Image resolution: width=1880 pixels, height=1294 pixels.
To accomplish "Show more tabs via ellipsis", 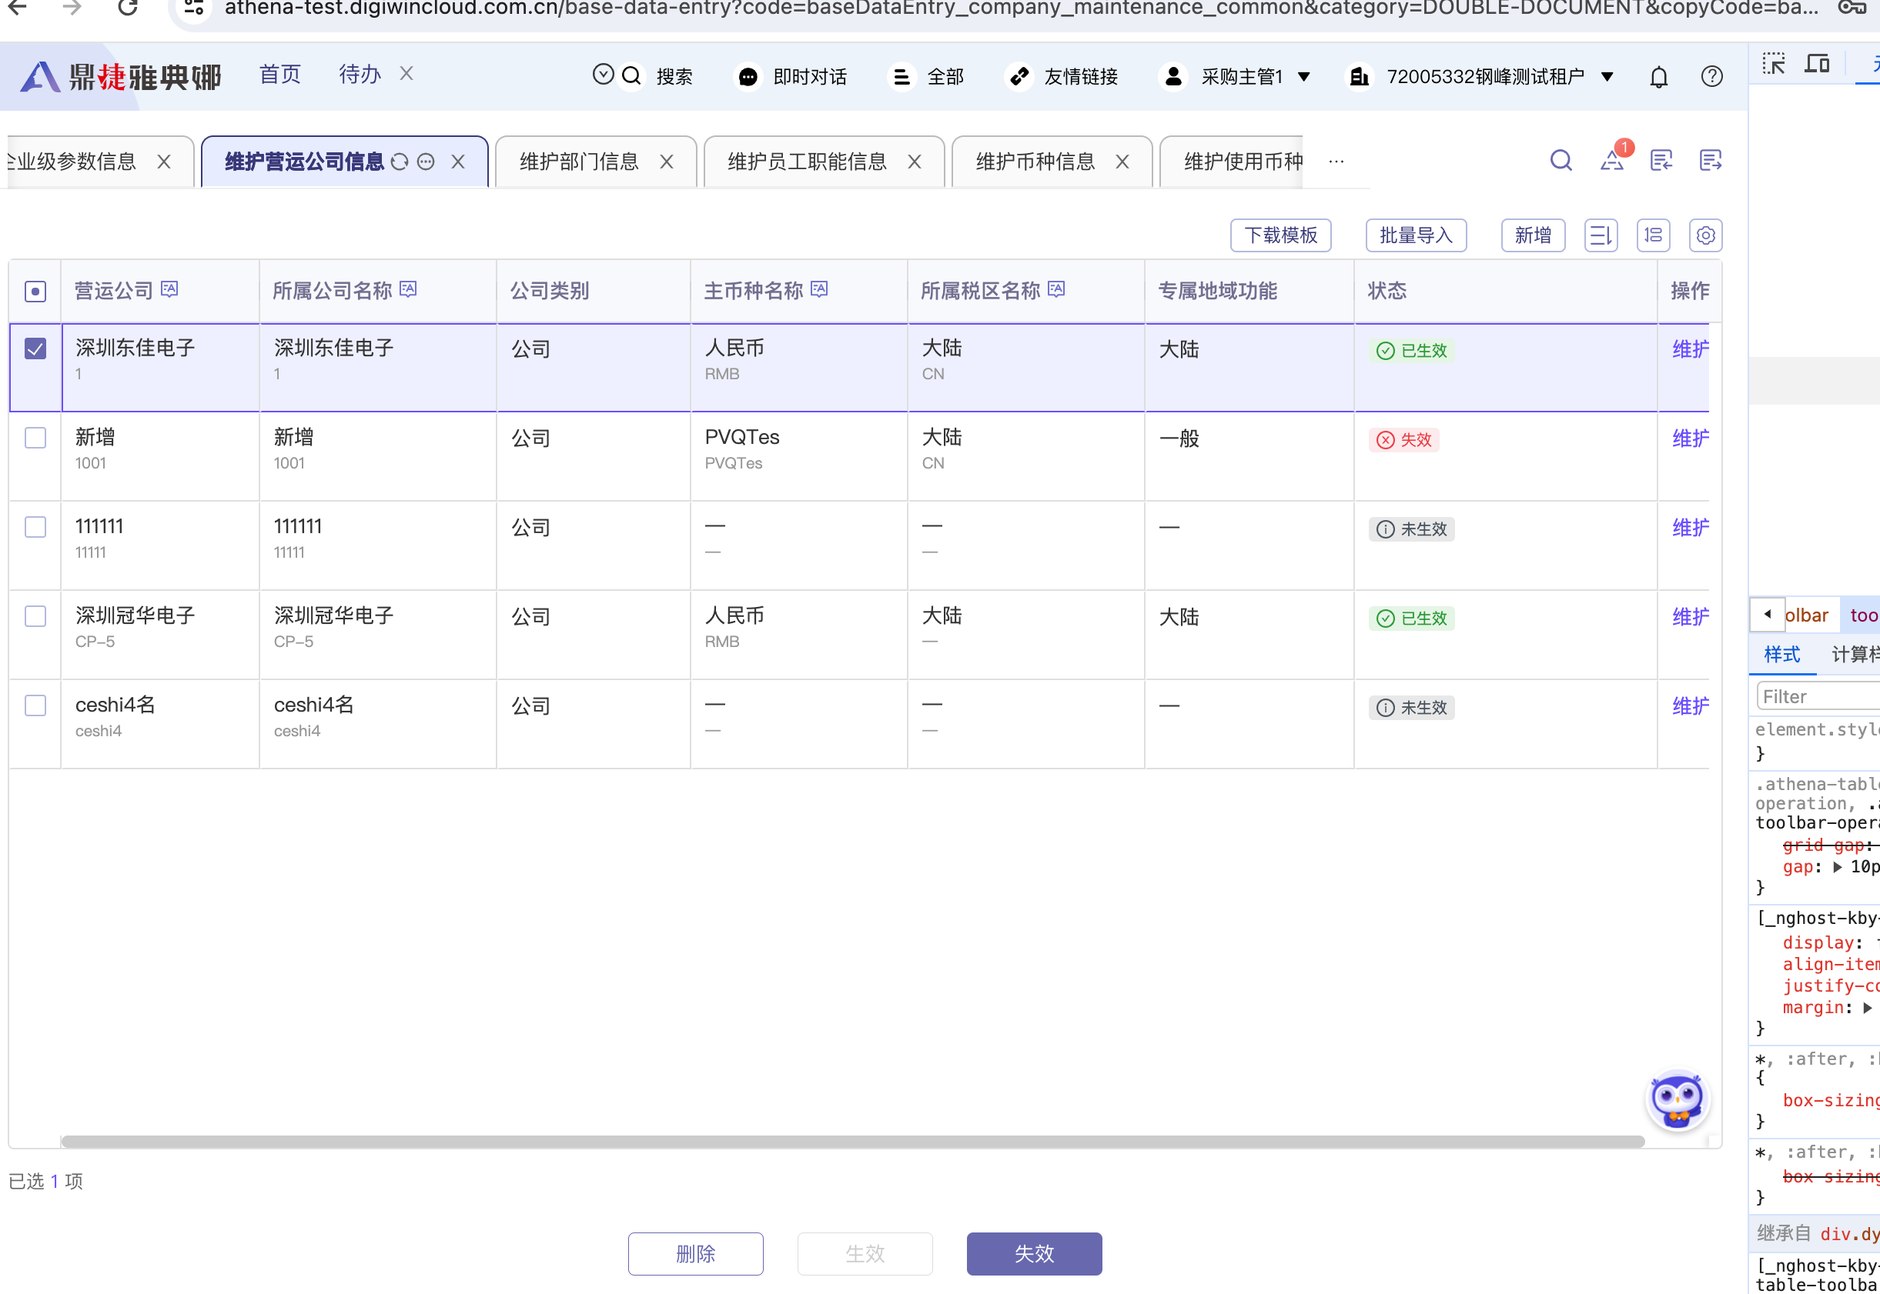I will coord(1336,162).
